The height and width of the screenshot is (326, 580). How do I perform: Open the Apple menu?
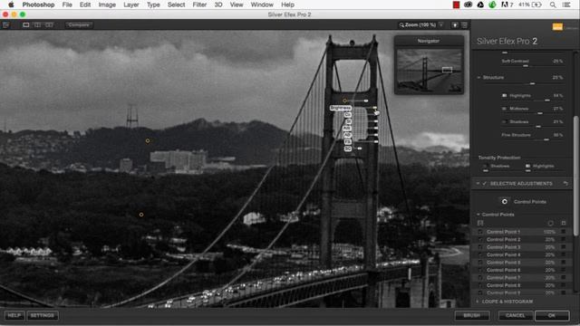[11, 5]
